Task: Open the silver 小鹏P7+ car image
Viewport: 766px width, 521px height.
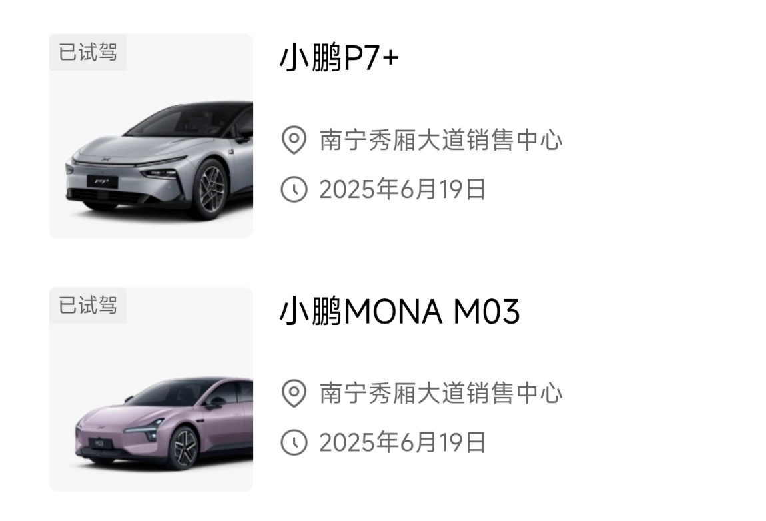Action: click(151, 136)
